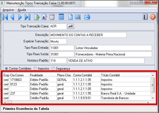Sort by Finalidade column header
This screenshot has height=113, width=159.
click(43, 75)
